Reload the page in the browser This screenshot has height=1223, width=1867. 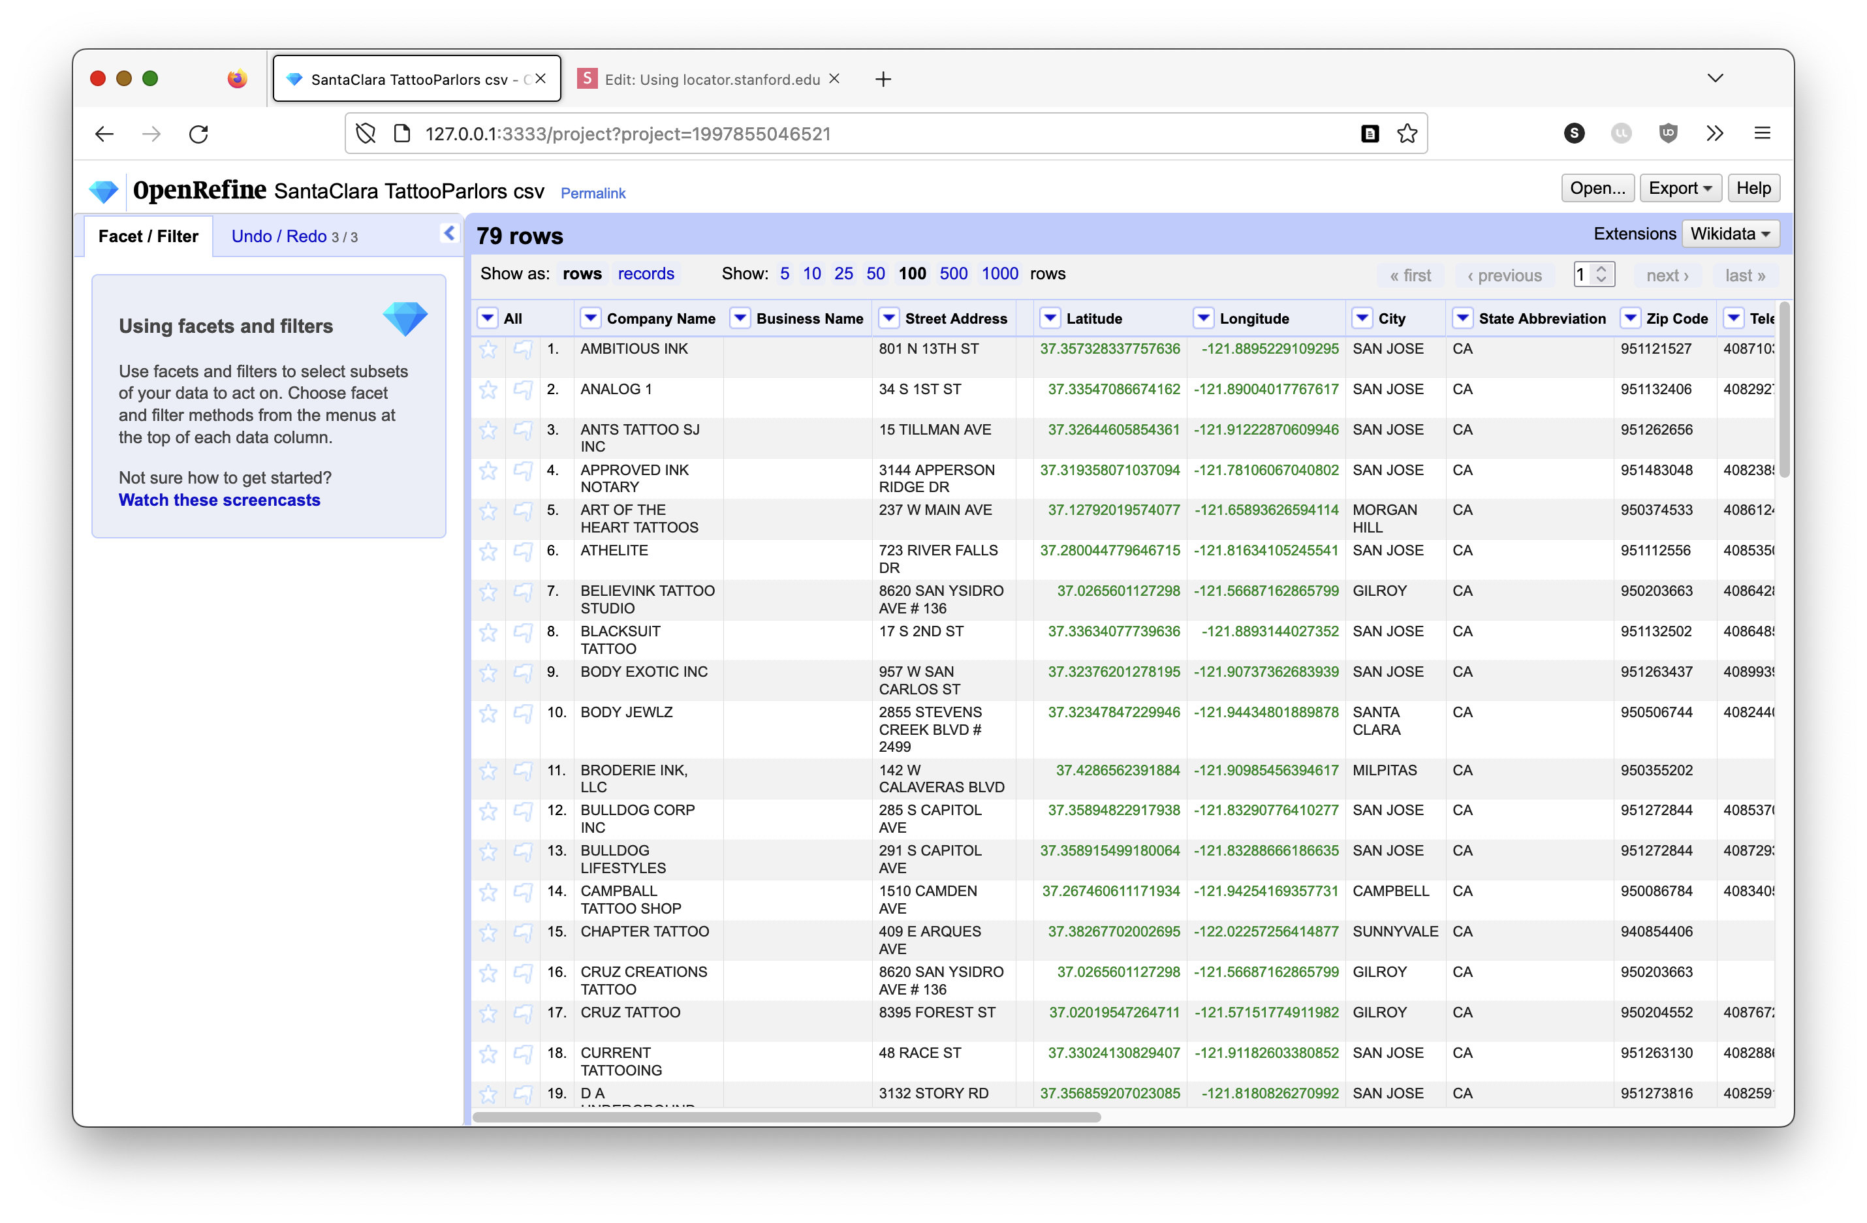198,134
